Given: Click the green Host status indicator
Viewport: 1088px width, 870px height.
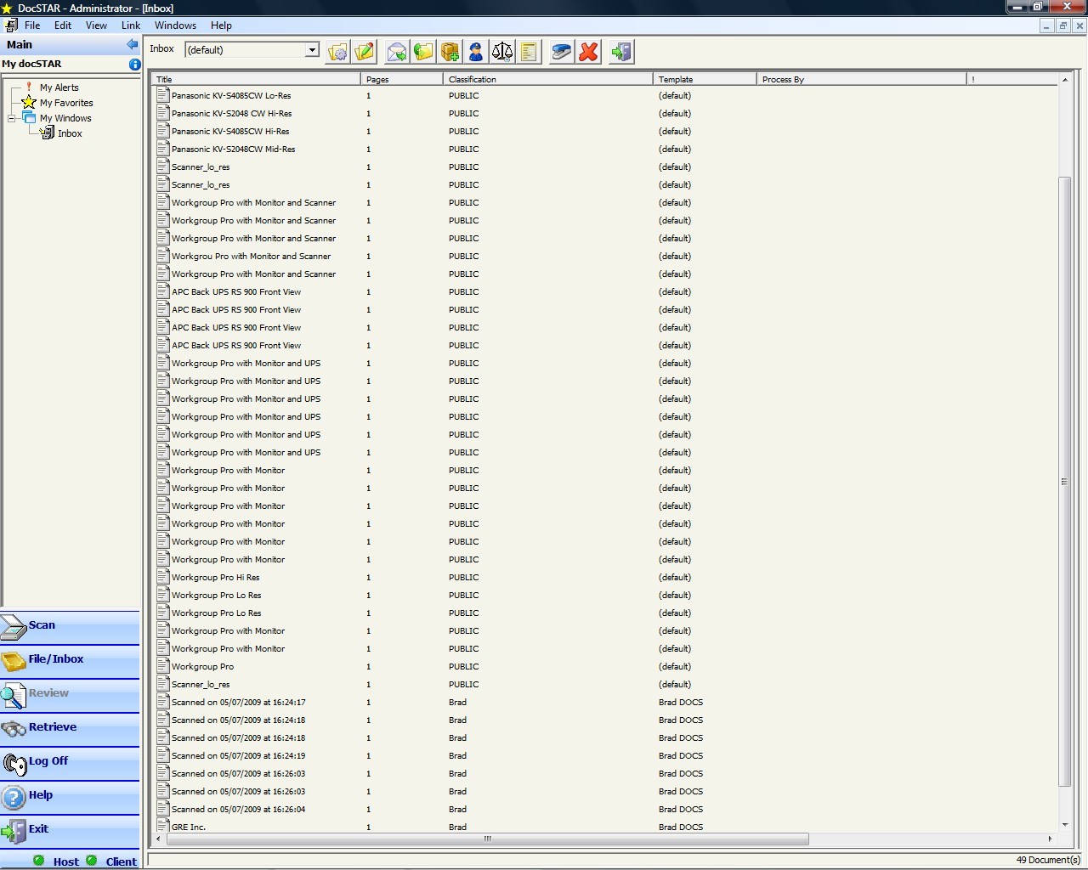Looking at the screenshot, I should click(39, 861).
